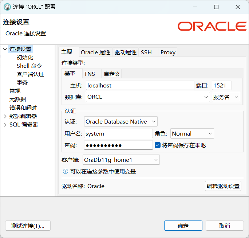Open the 客户端 OraDb11g_home1 dropdown
Image resolution: width=249 pixels, height=238 pixels.
click(x=121, y=160)
